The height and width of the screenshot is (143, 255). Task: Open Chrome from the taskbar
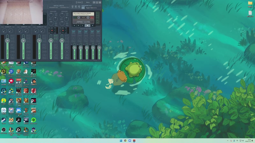point(125,140)
